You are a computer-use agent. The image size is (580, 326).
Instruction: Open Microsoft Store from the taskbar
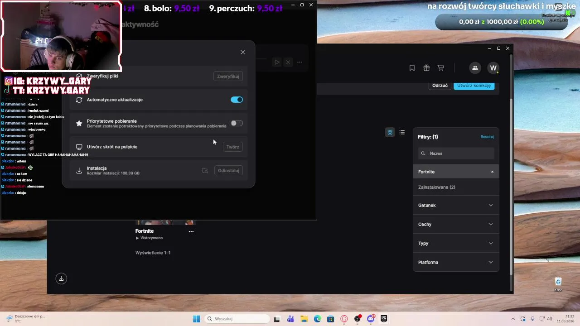tap(331, 319)
